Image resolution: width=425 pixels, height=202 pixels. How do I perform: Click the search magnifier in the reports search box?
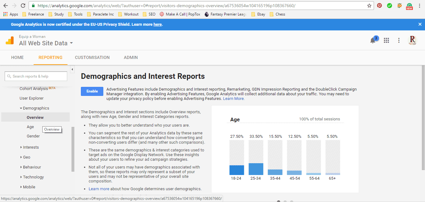(8, 76)
